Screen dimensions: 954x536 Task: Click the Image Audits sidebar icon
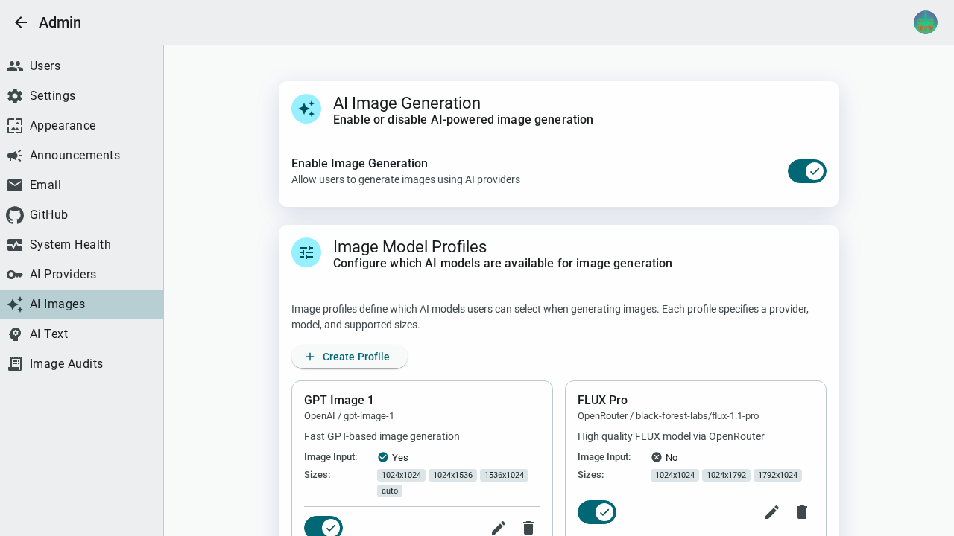pos(15,364)
